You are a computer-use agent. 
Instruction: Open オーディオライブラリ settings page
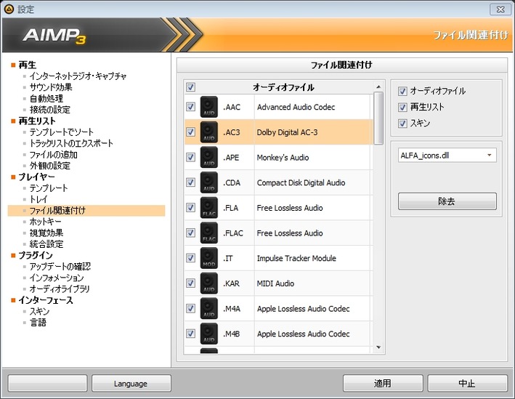pos(60,289)
